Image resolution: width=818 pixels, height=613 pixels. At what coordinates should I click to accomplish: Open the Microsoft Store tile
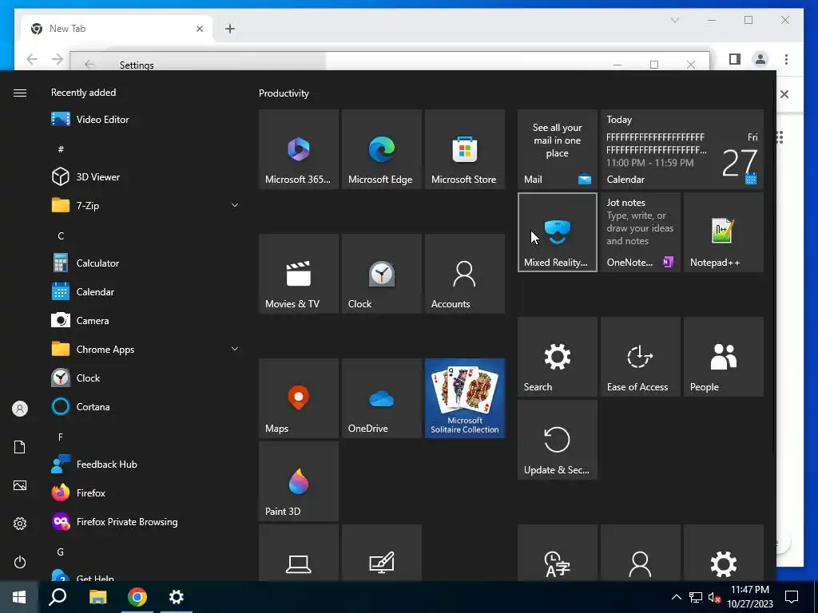pyautogui.click(x=465, y=149)
